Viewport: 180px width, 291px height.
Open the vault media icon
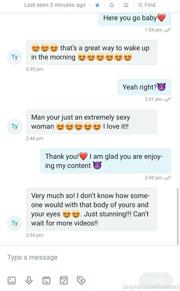click(46, 280)
